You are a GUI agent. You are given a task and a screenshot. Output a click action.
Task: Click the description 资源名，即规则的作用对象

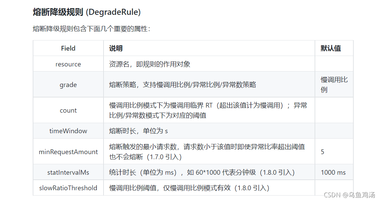tap(149, 64)
